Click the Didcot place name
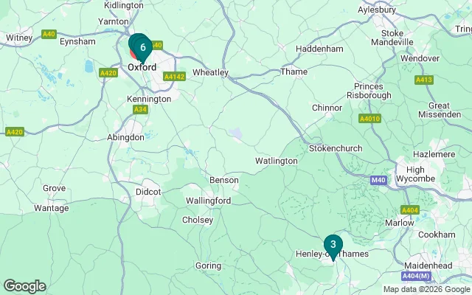Viewport: 472px width, 295px height. point(148,192)
